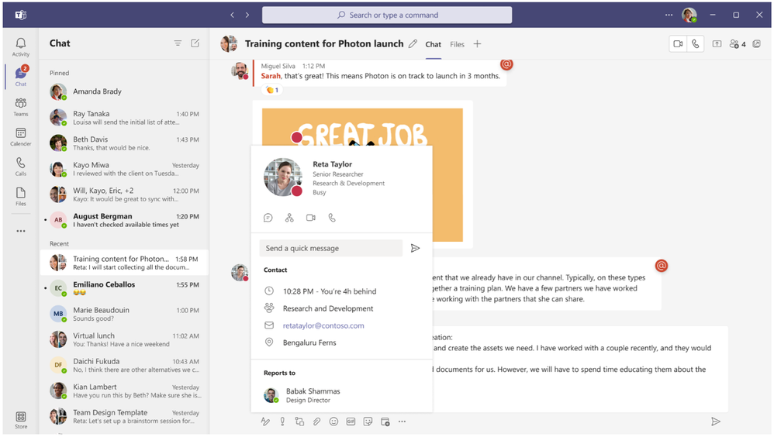Click Research and Development department text
Image resolution: width=774 pixels, height=437 pixels.
coord(328,308)
